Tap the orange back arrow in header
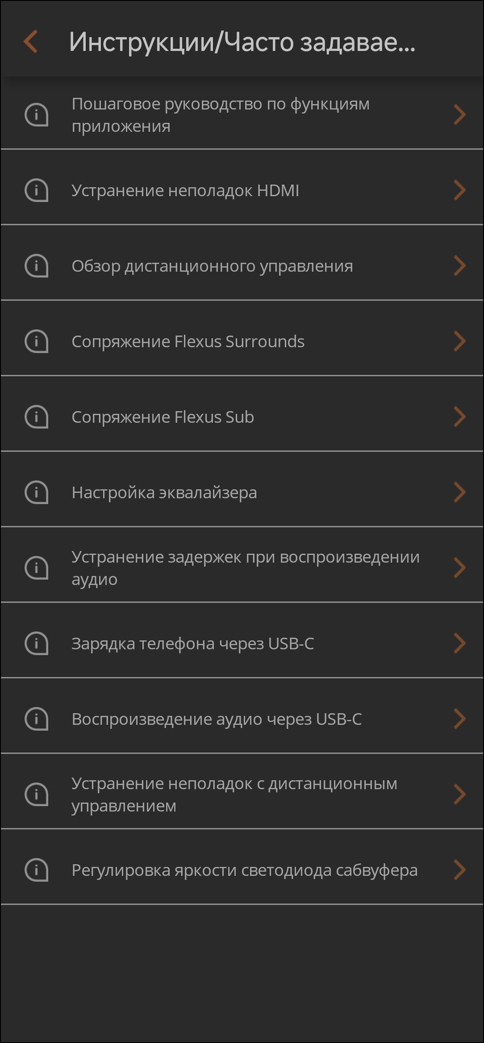 point(30,42)
